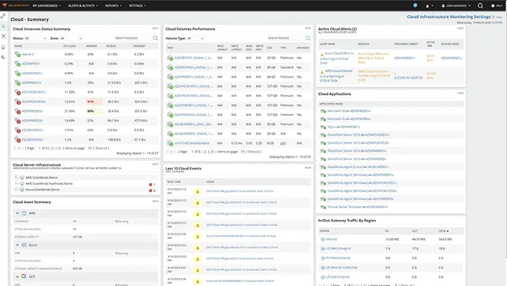
Task: Click the Search Volumes input field
Action: [x=286, y=38]
